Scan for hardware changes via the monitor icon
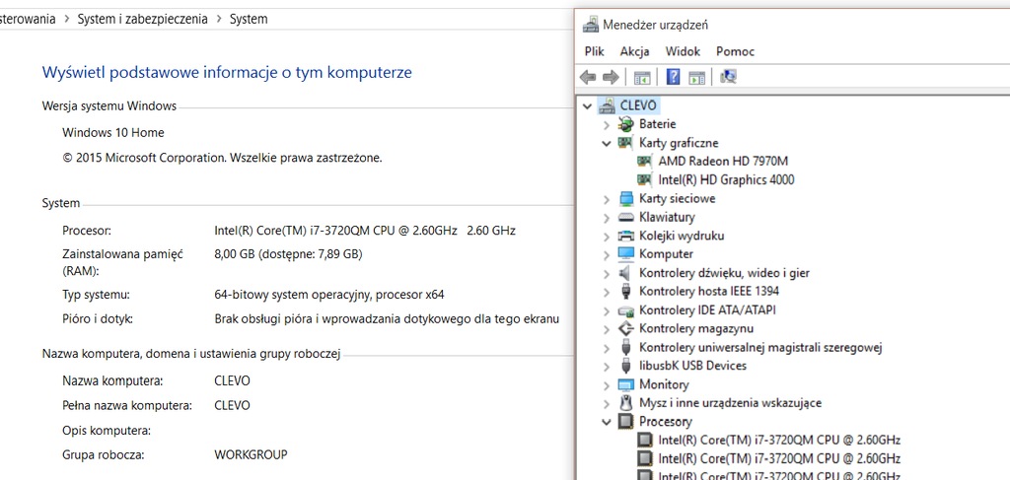 [729, 77]
